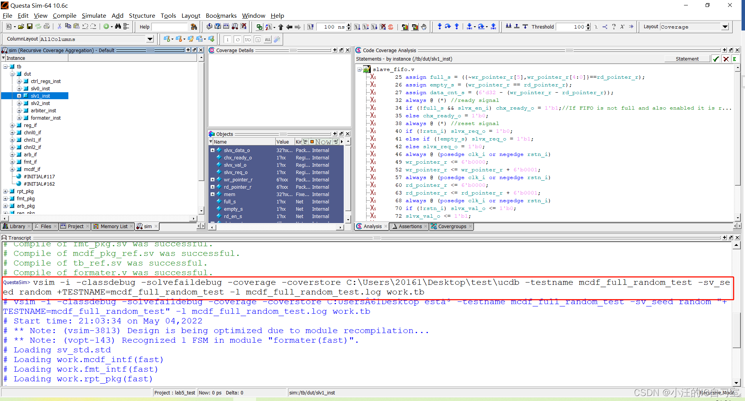
Task: Click the E toggle in Code Coverage Analysis
Action: (735, 59)
